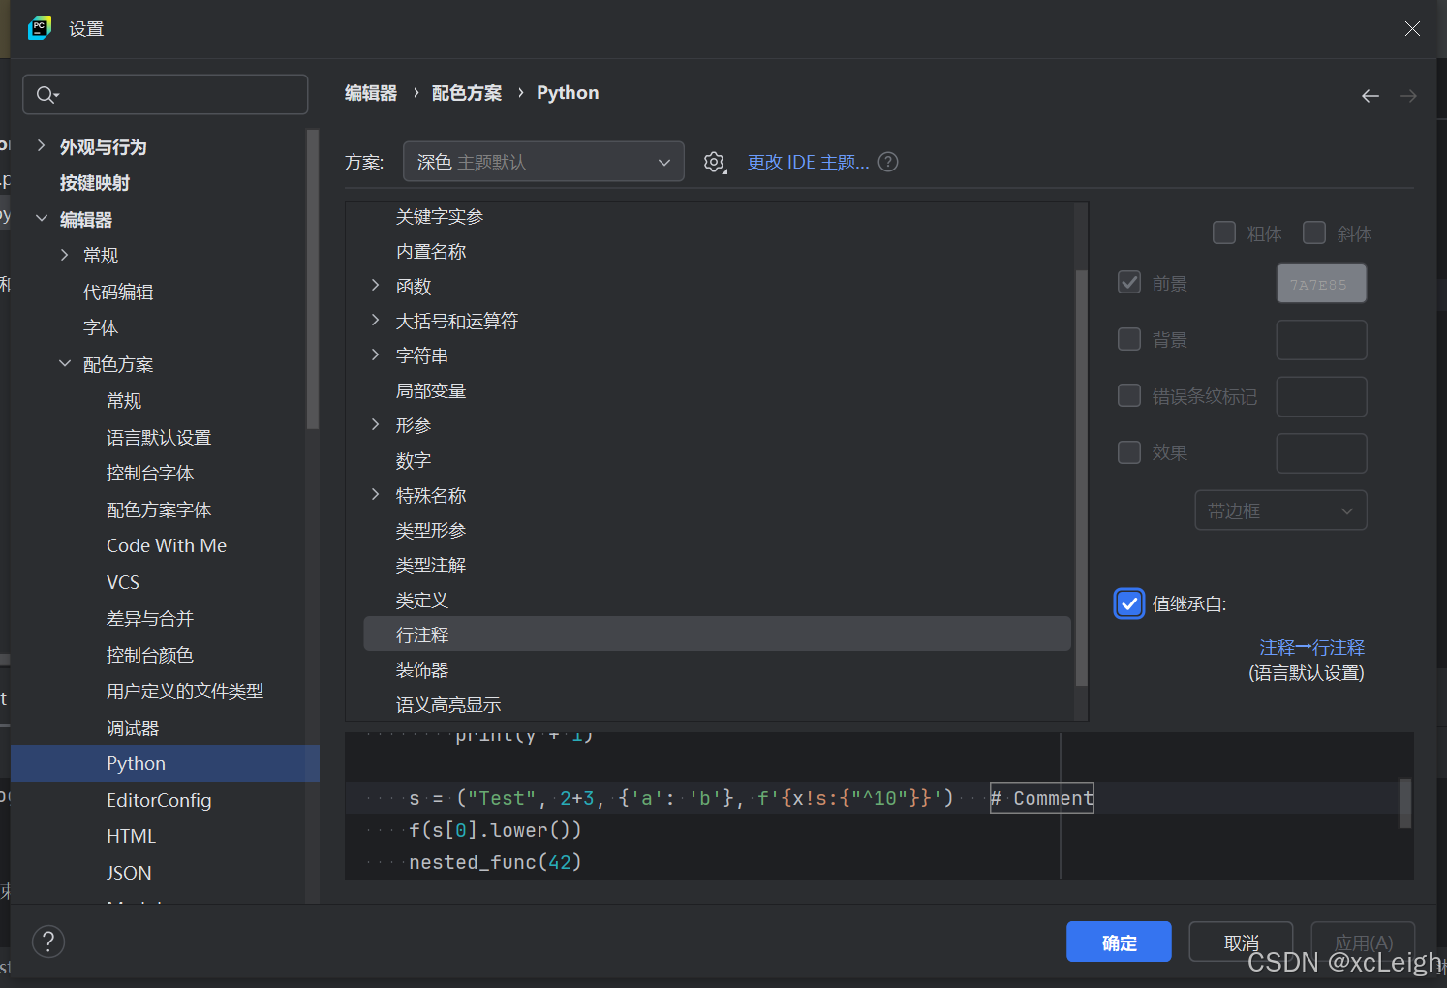Toggle the 前景 checkbox
1447x988 pixels.
click(x=1129, y=282)
